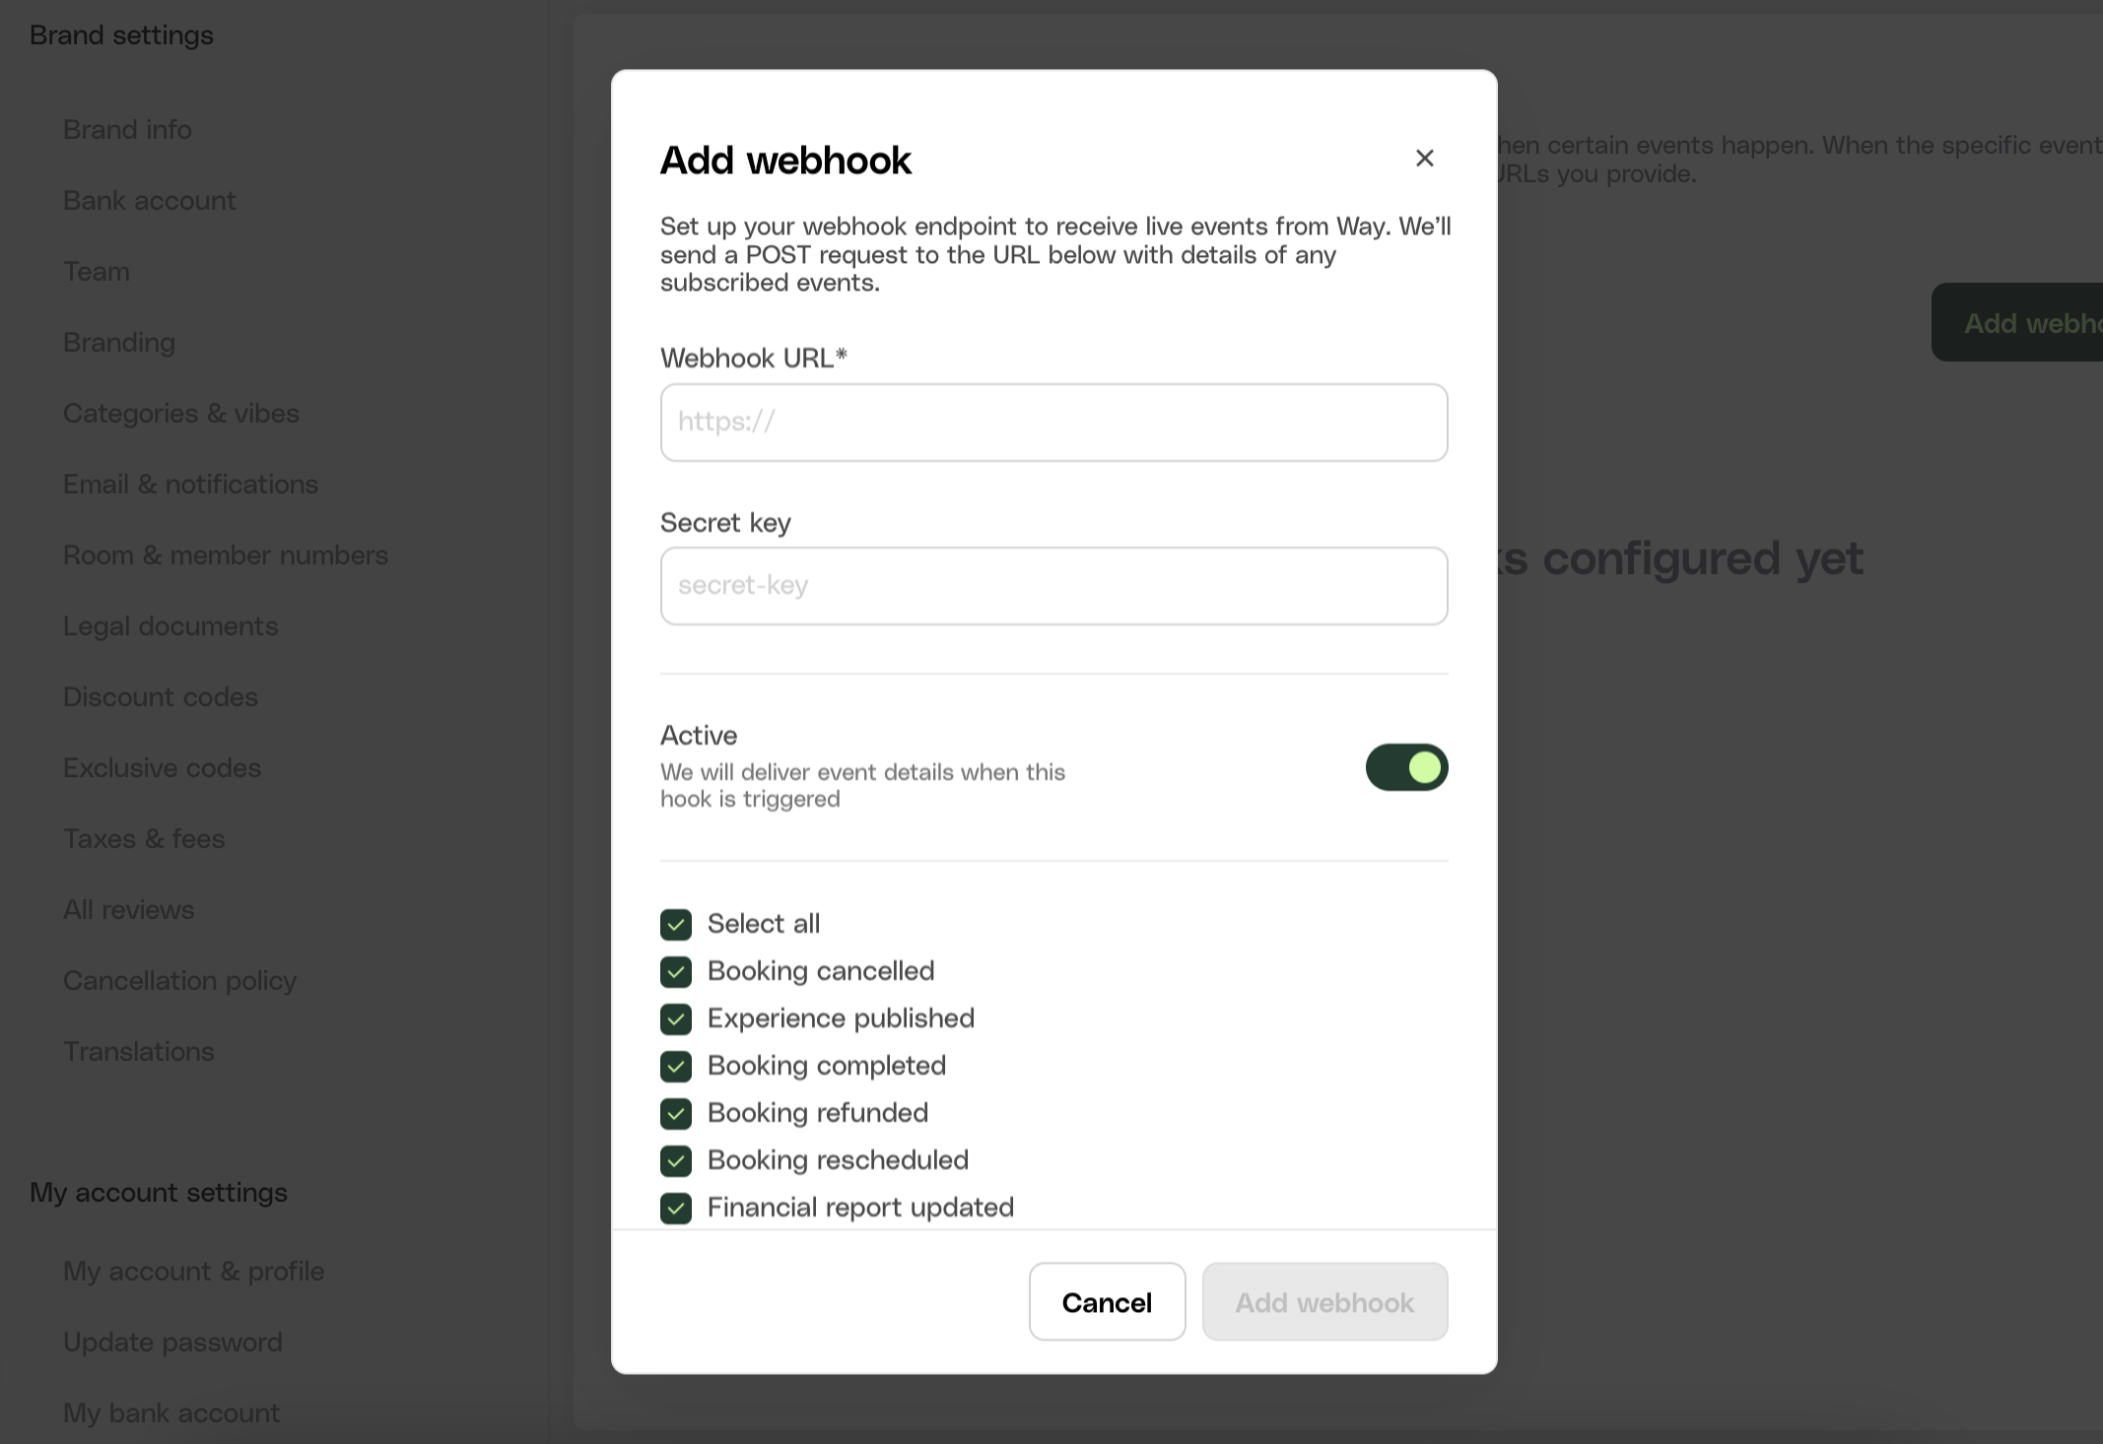Image resolution: width=2103 pixels, height=1444 pixels.
Task: Toggle the Active webhook switch
Action: coord(1406,767)
